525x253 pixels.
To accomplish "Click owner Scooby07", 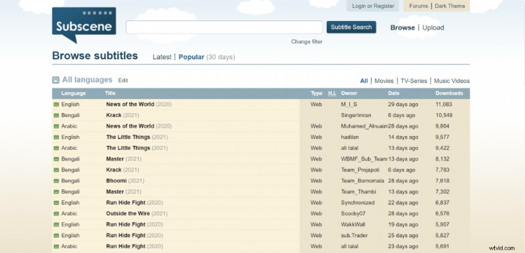I will (353, 214).
